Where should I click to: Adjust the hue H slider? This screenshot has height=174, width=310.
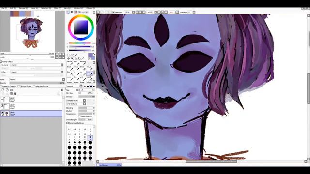79,43
